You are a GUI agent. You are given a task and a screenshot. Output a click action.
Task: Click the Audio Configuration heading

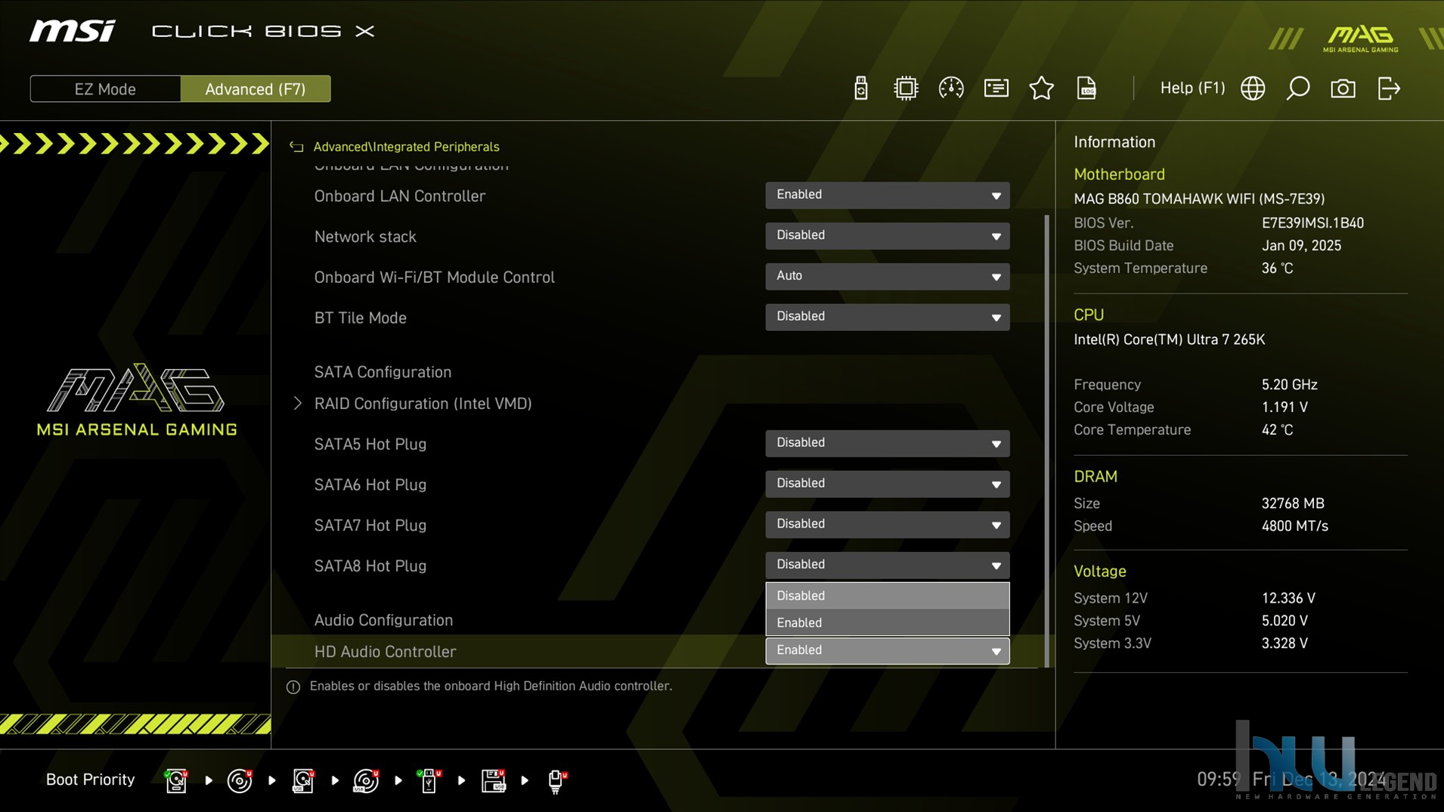(383, 620)
